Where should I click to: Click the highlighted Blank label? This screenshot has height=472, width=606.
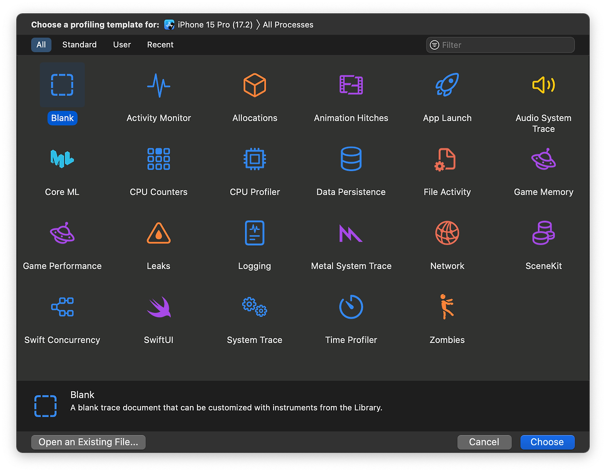[x=62, y=118]
